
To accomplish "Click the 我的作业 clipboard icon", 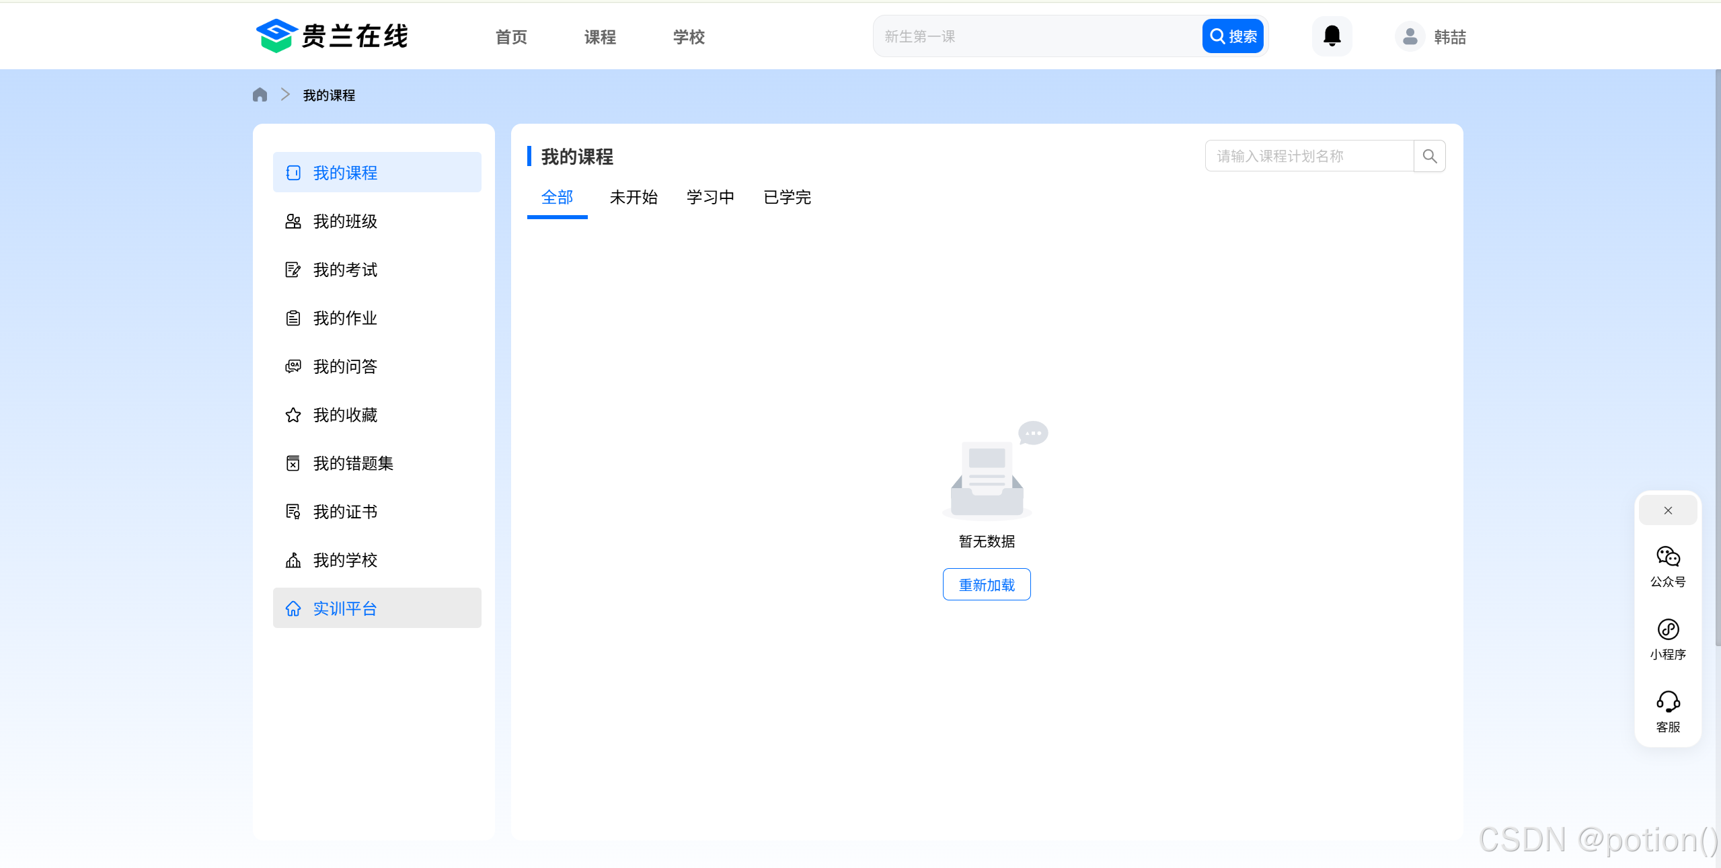I will pyautogui.click(x=293, y=318).
